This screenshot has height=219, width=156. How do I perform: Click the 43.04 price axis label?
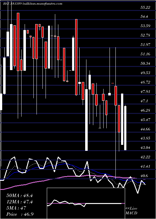(x=145, y=148)
